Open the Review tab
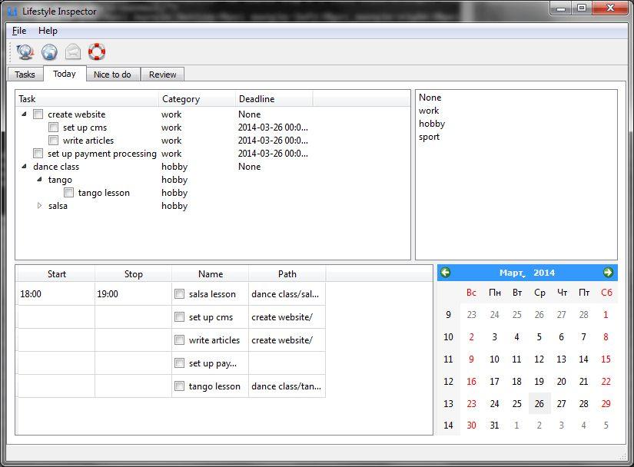634x467 pixels. coord(162,75)
